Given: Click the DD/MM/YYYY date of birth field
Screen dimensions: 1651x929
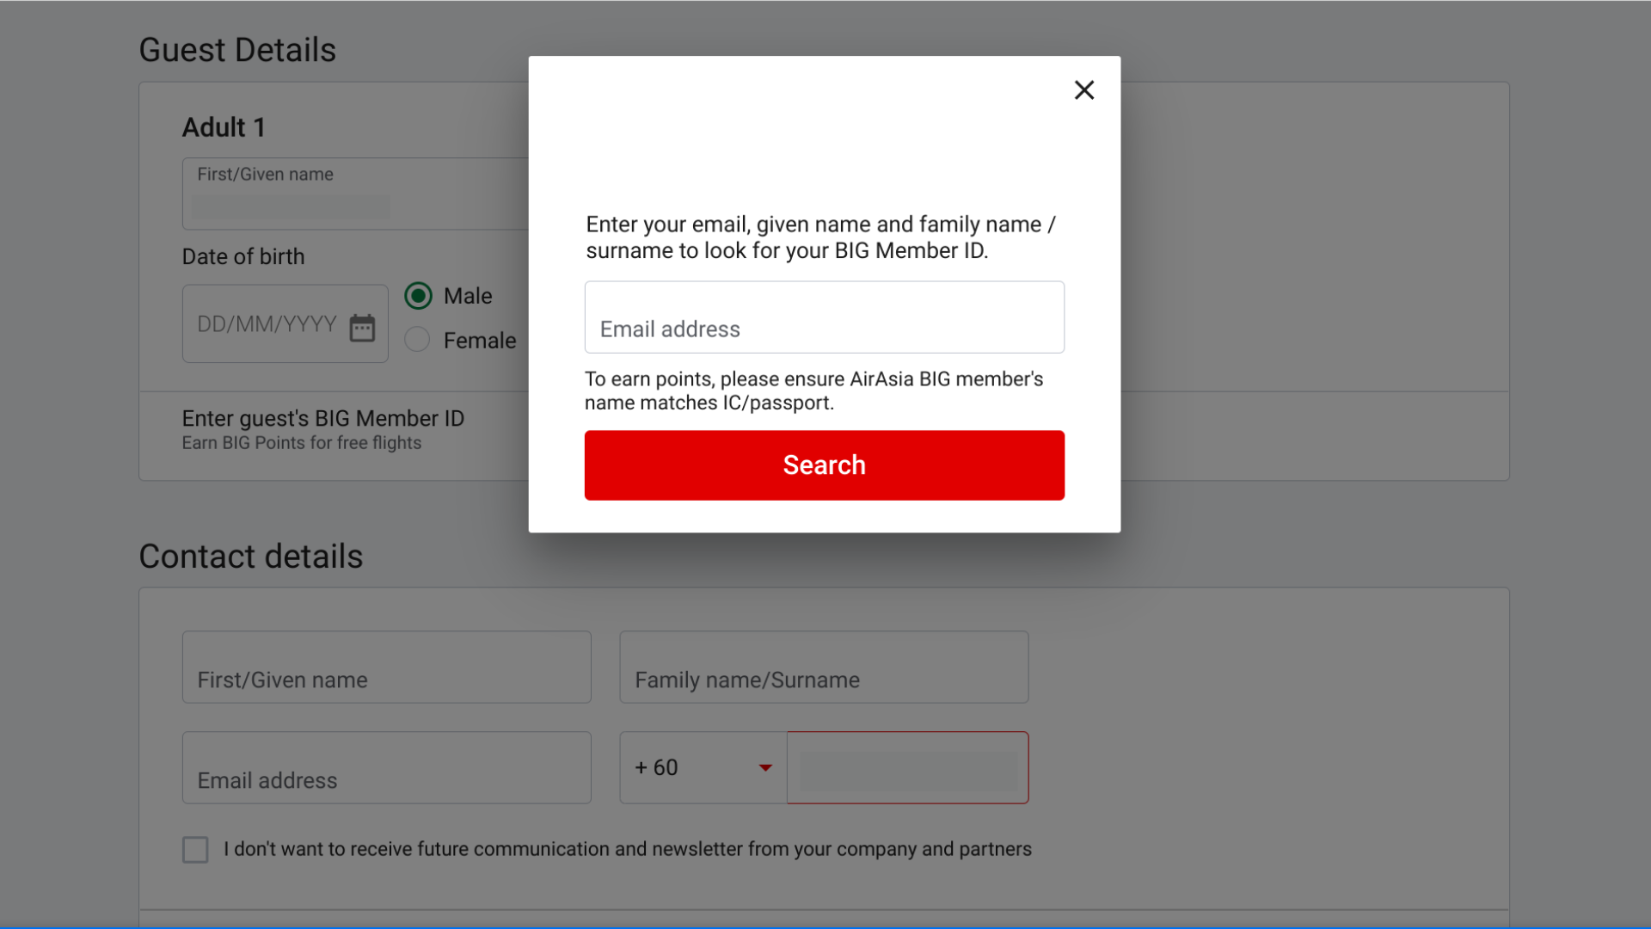Looking at the screenshot, I should click(267, 324).
